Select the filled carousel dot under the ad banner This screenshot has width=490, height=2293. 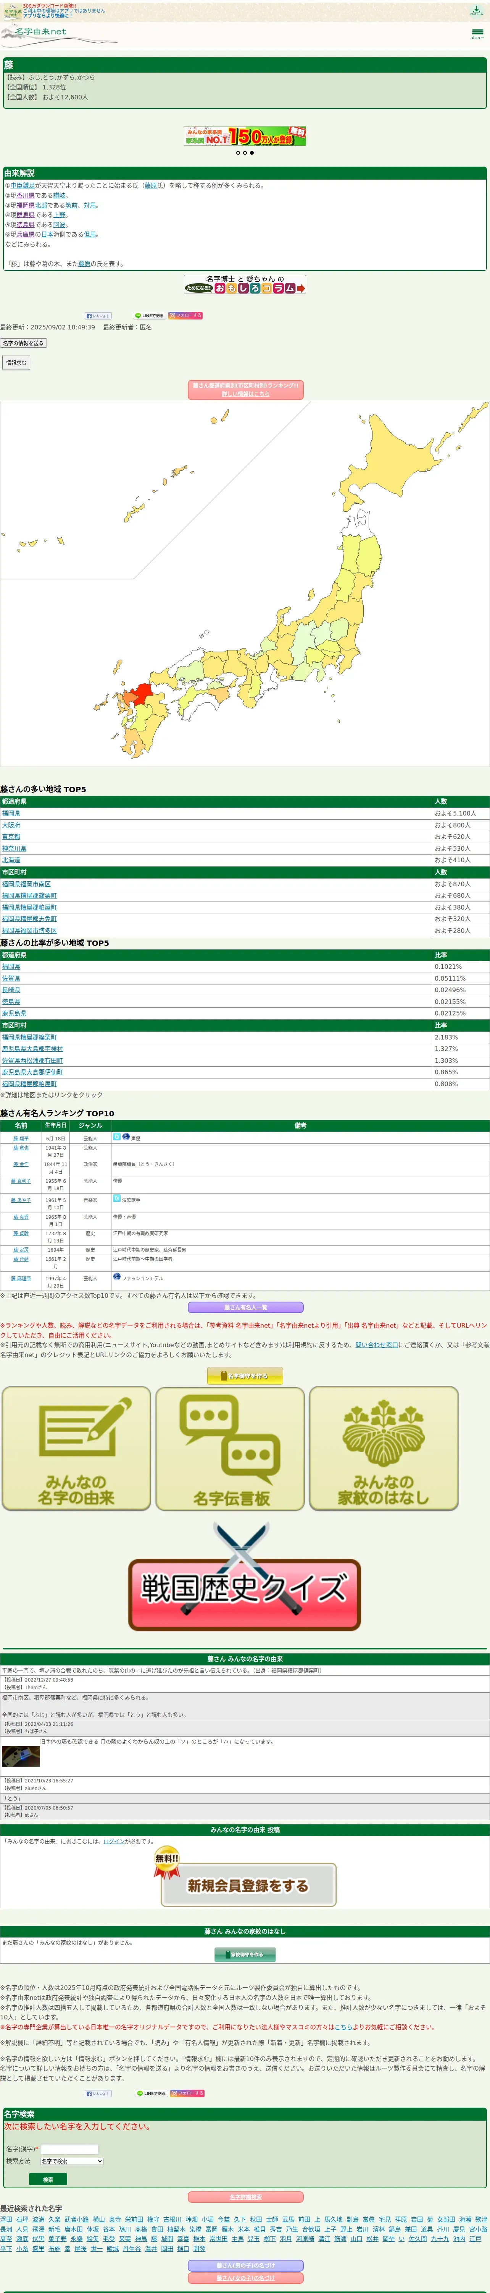tap(251, 153)
